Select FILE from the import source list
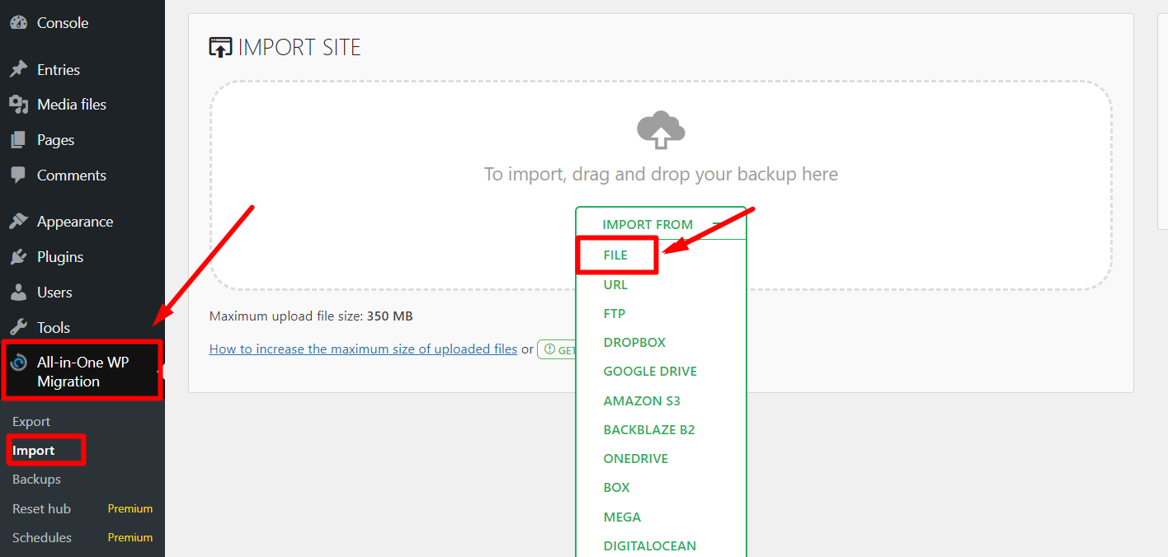 pyautogui.click(x=615, y=255)
